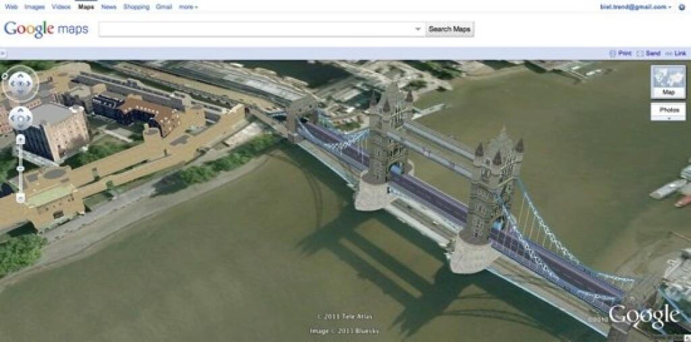This screenshot has height=342, width=691.
Task: Zoom in with the plus button
Action: click(x=21, y=139)
